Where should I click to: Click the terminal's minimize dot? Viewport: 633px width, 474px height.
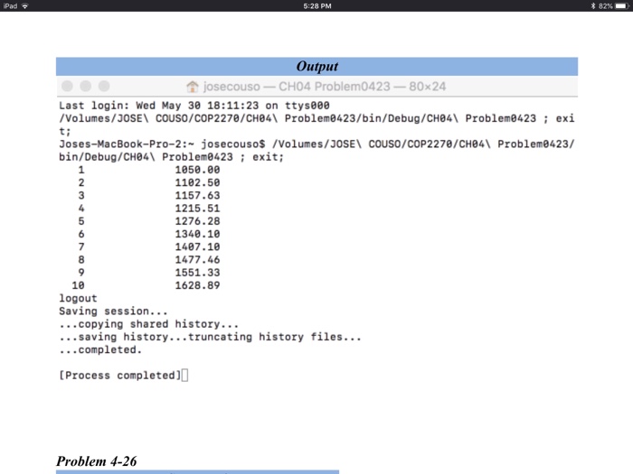click(x=86, y=87)
